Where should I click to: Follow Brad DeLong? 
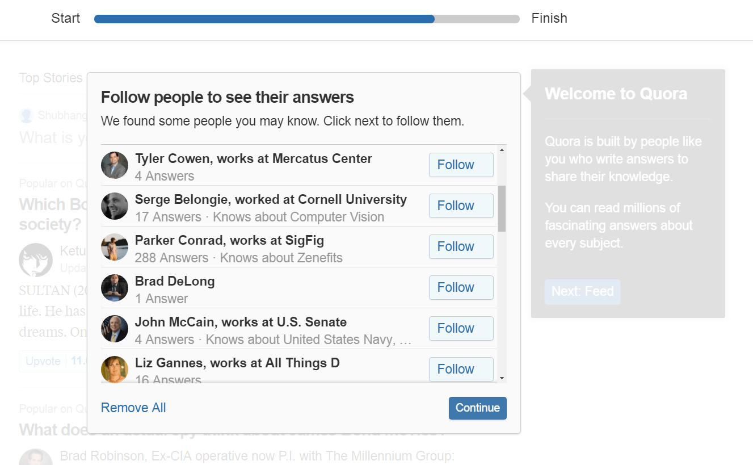coord(461,288)
